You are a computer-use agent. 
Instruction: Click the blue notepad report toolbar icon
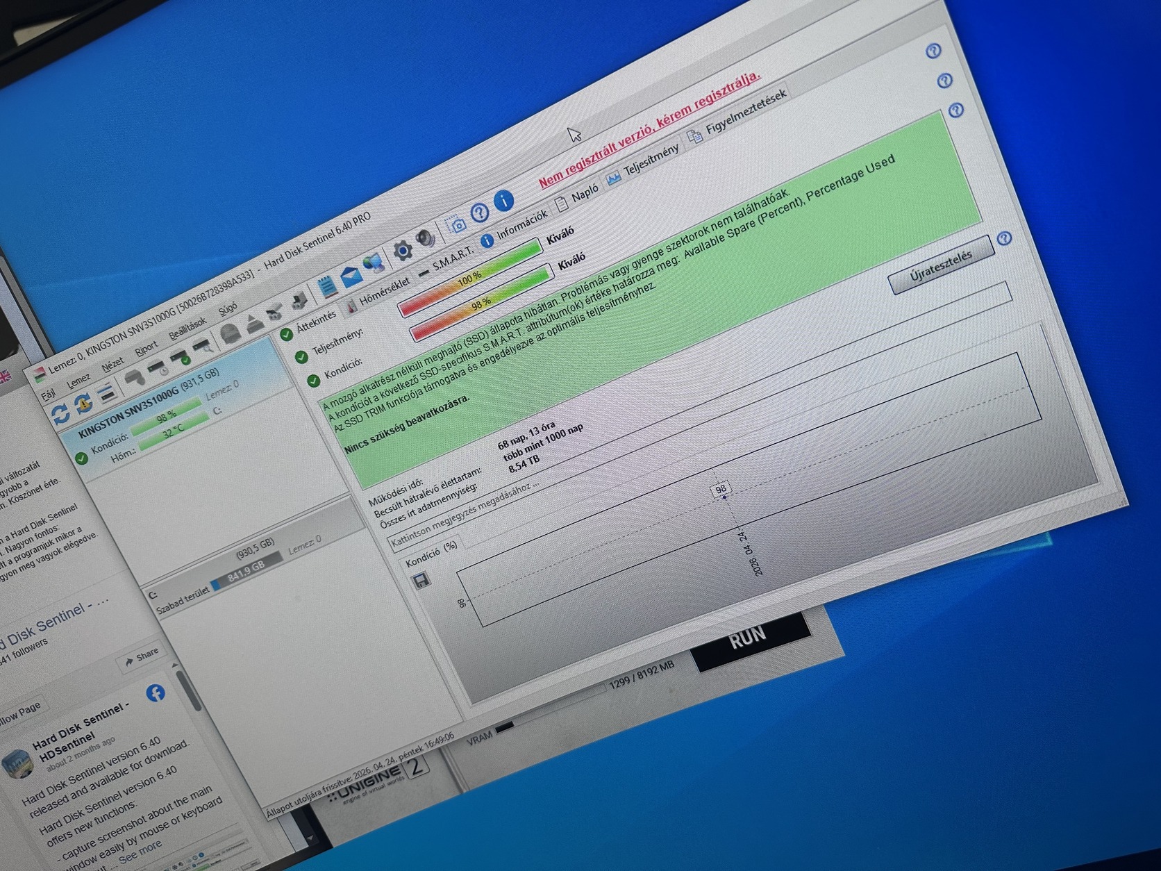pyautogui.click(x=326, y=285)
